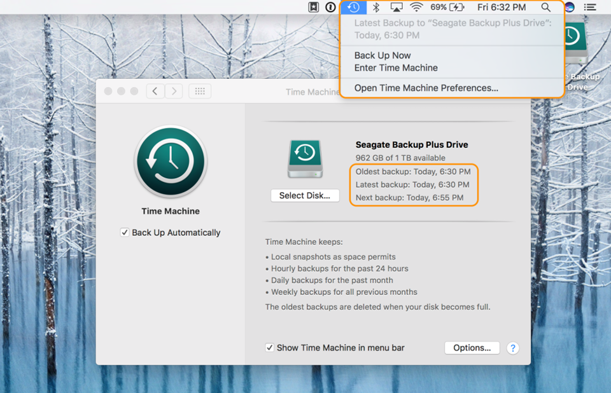This screenshot has height=393, width=611.
Task: Click the Show All preferences grid icon
Action: 199,91
